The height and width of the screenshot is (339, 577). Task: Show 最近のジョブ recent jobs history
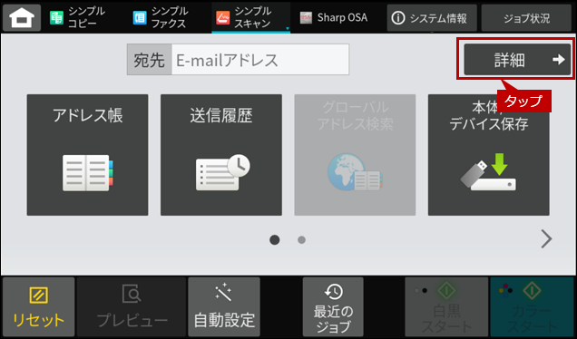(x=333, y=307)
